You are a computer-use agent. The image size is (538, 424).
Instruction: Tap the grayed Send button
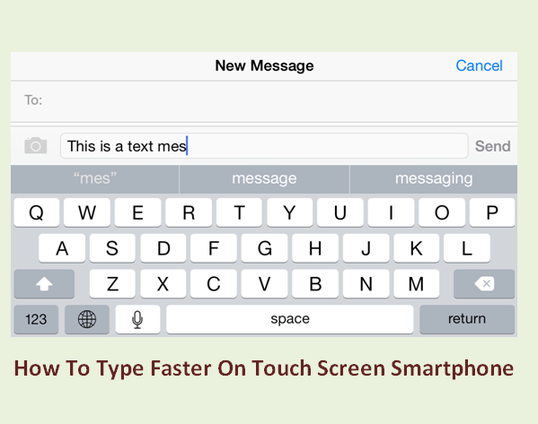[x=493, y=146]
